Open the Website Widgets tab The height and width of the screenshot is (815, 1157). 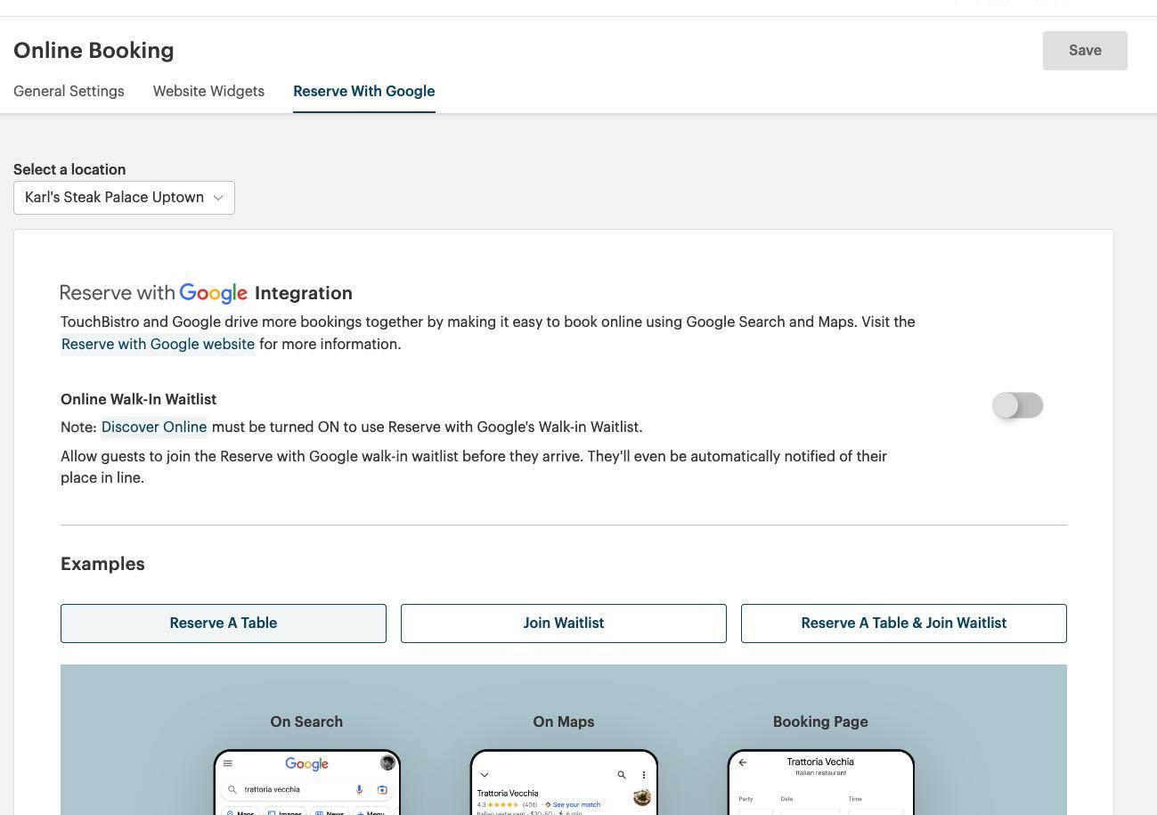(x=208, y=91)
